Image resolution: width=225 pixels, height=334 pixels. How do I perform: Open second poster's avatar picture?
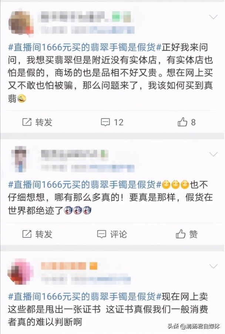pos(20,159)
